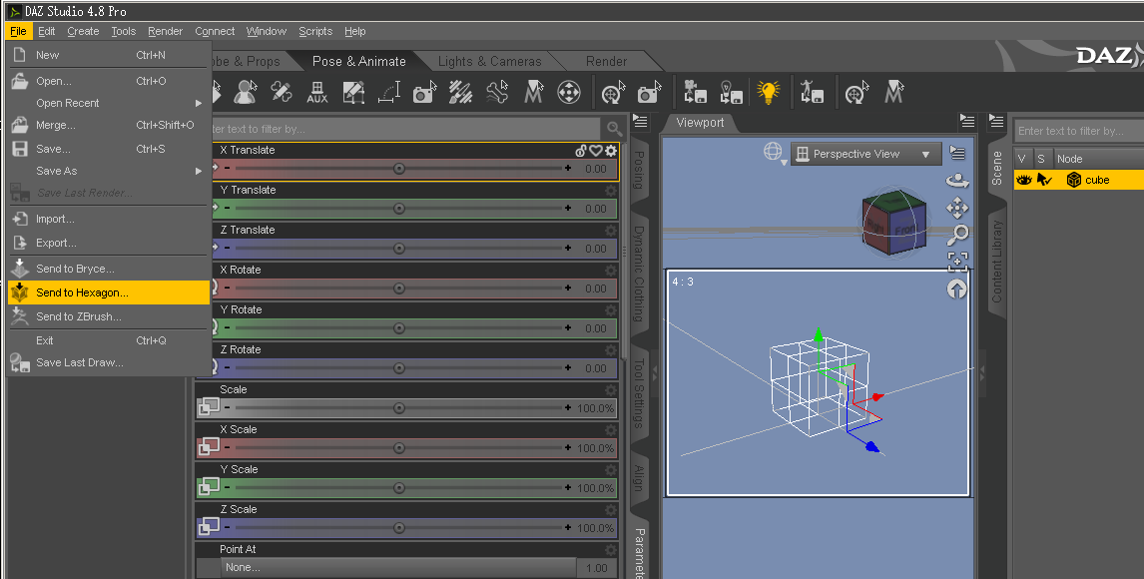Open the Viewport pane options menu
This screenshot has width=1144, height=579.
967,121
